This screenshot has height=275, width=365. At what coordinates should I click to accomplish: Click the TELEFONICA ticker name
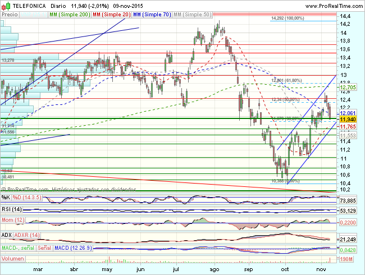point(29,6)
